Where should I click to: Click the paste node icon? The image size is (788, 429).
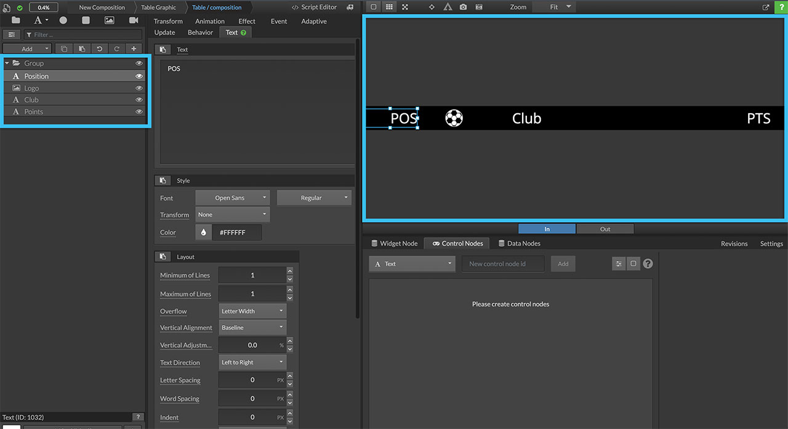(81, 49)
